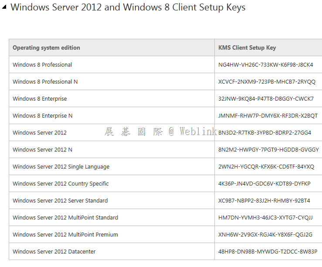This screenshot has width=322, height=267.
Task: Select the key starting with XCVCF-2NXM9
Action: [x=267, y=82]
